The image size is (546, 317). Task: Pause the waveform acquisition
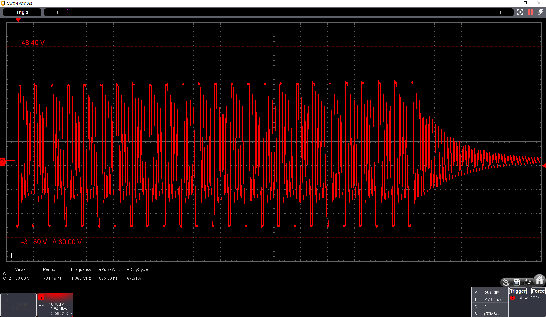[x=530, y=12]
